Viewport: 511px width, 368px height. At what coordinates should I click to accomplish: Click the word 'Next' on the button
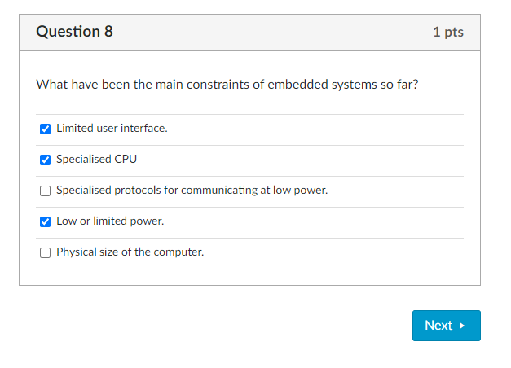[x=438, y=326]
